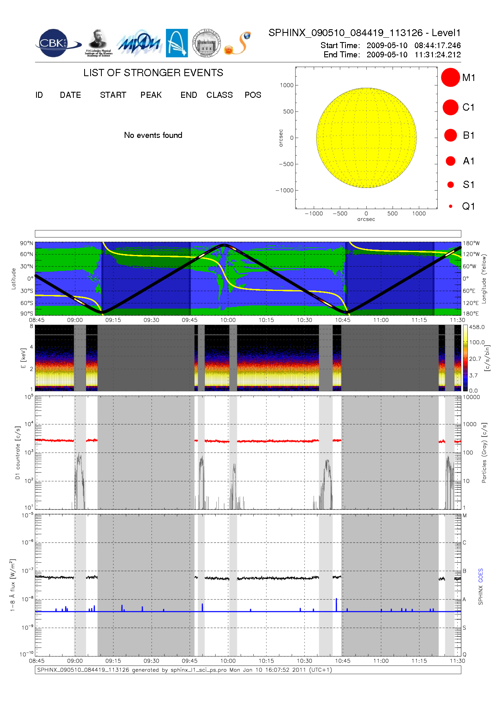The image size is (497, 703).
Task: Click the spectrogram color scale bar
Action: [465, 358]
